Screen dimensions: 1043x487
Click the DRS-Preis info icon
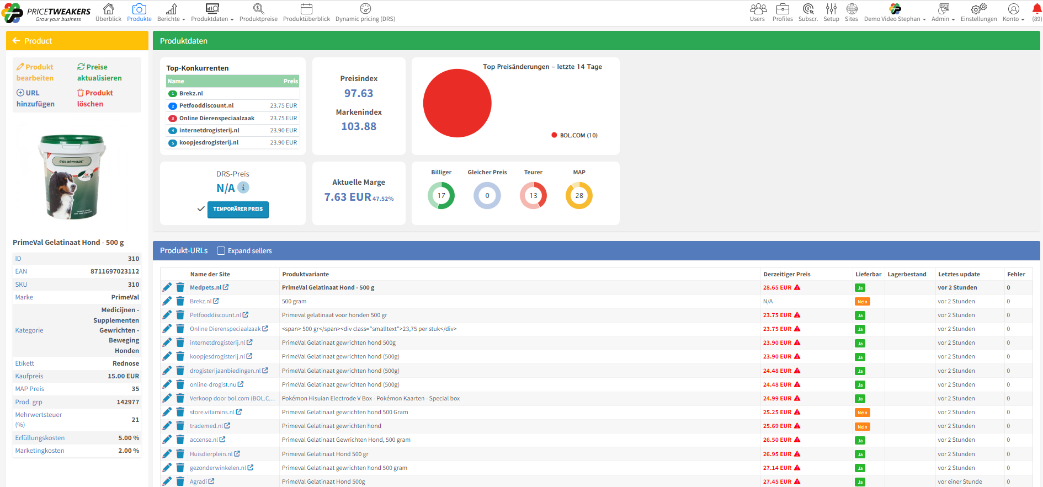tap(243, 188)
